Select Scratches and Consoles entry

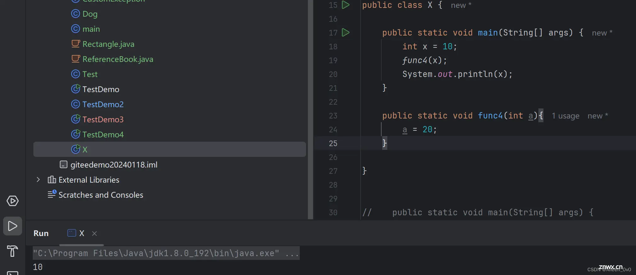[x=101, y=195]
